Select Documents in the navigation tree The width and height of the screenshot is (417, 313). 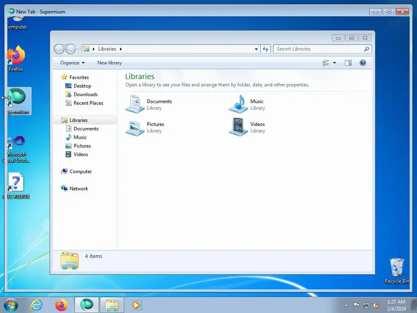(x=86, y=128)
